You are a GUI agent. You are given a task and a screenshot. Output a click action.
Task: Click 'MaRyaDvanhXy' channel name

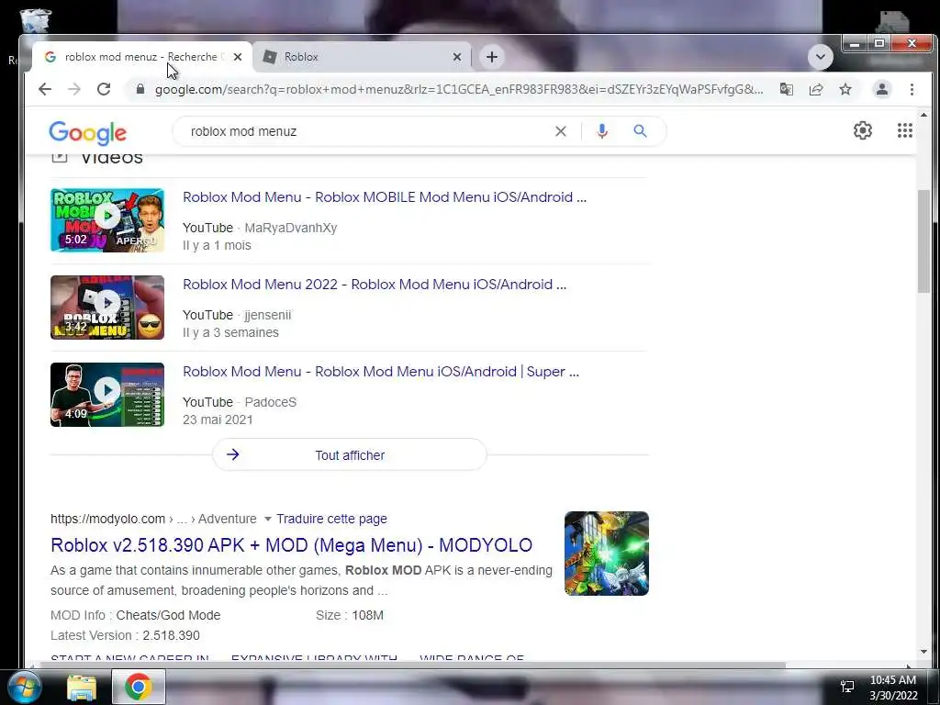click(x=291, y=228)
